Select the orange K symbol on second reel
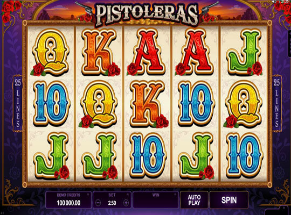291x215 pixels. click(100, 53)
